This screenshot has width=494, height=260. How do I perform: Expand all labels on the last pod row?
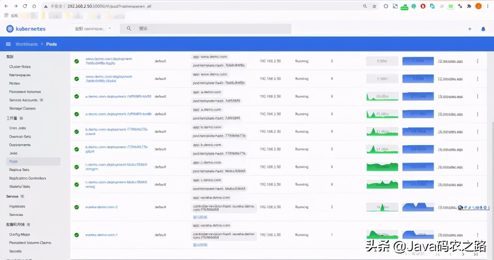tap(200, 245)
